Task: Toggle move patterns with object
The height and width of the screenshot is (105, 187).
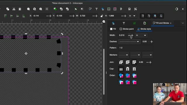Action: point(161,16)
